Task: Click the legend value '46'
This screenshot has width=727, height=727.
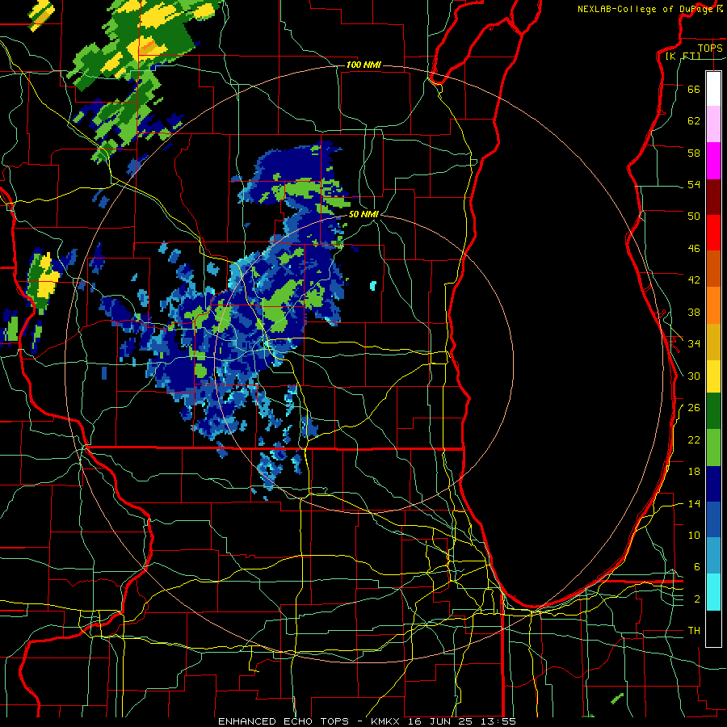Action: pos(694,249)
